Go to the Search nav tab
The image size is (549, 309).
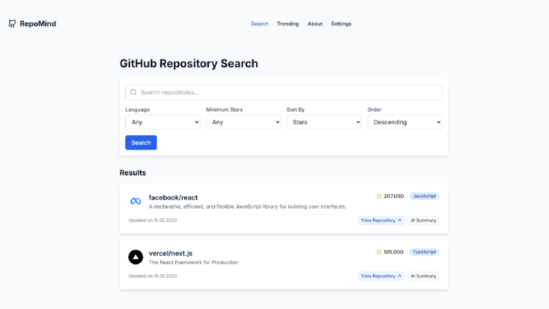260,24
